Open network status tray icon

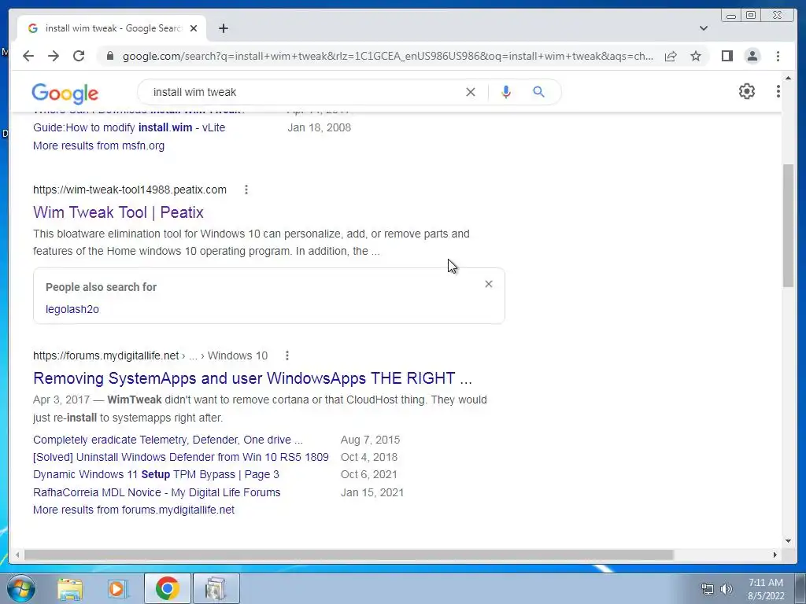[708, 589]
